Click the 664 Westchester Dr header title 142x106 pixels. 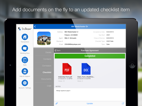pyautogui.click(x=79, y=27)
